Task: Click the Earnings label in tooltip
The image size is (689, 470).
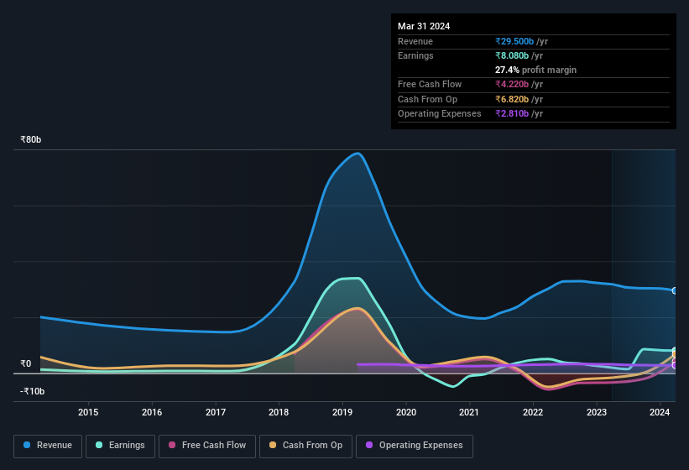Action: coord(415,55)
